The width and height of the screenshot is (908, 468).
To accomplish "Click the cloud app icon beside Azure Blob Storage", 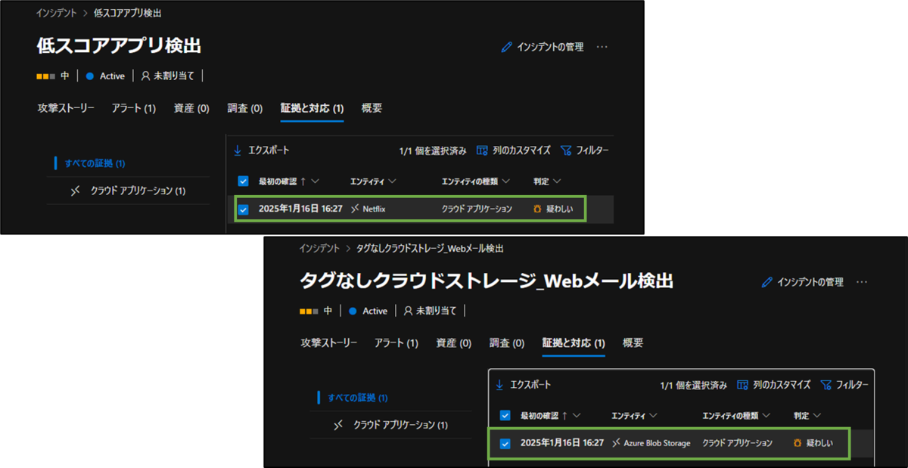I will (x=617, y=443).
